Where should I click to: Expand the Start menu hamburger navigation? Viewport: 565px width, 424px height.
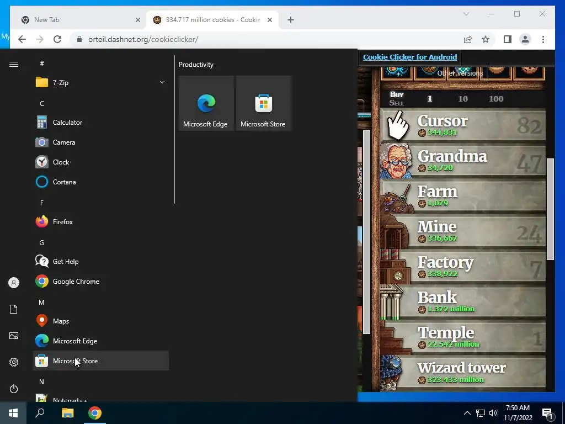click(x=14, y=65)
